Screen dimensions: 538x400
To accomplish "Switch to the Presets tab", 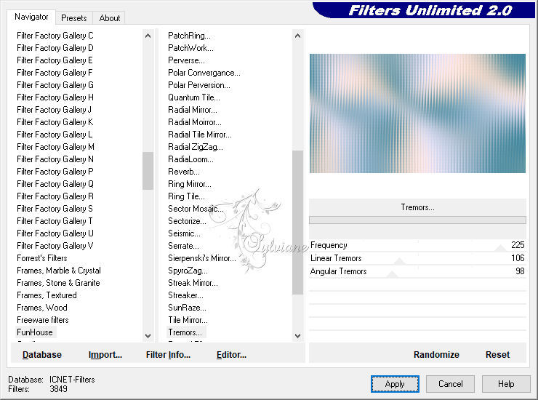I will (73, 18).
